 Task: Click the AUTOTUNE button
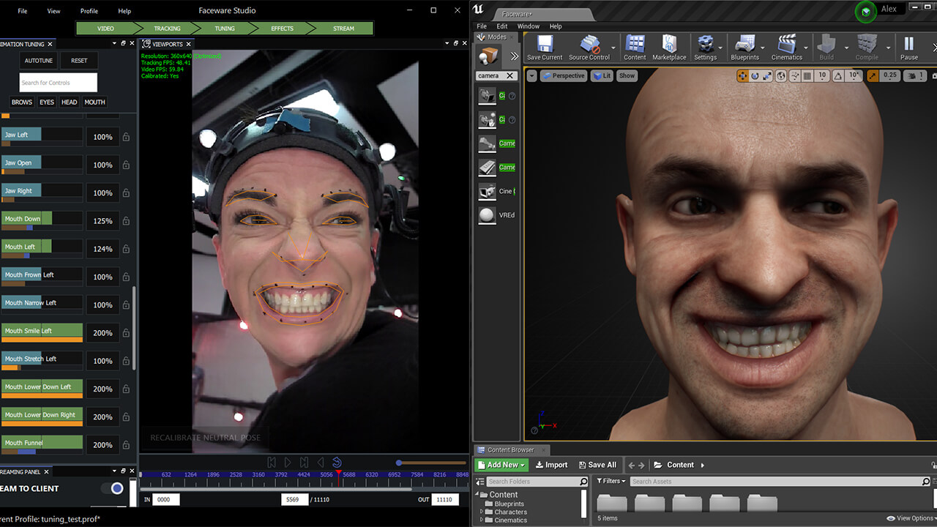[x=37, y=60]
